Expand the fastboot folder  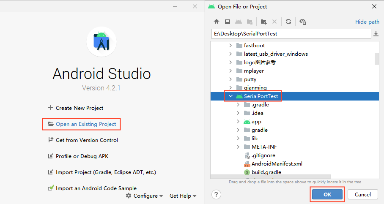pyautogui.click(x=230, y=46)
